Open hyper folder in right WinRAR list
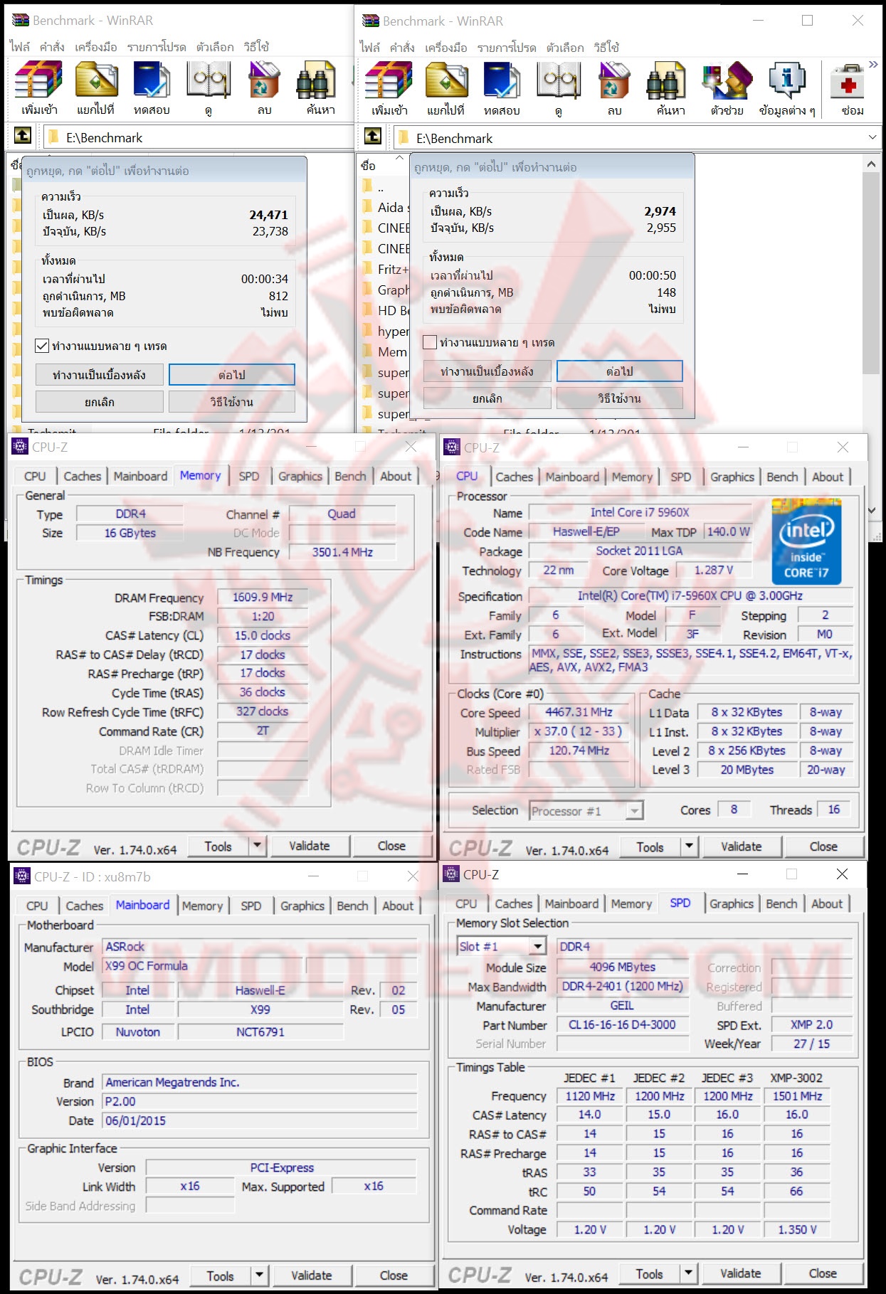Viewport: 886px width, 1294px height. [385, 331]
